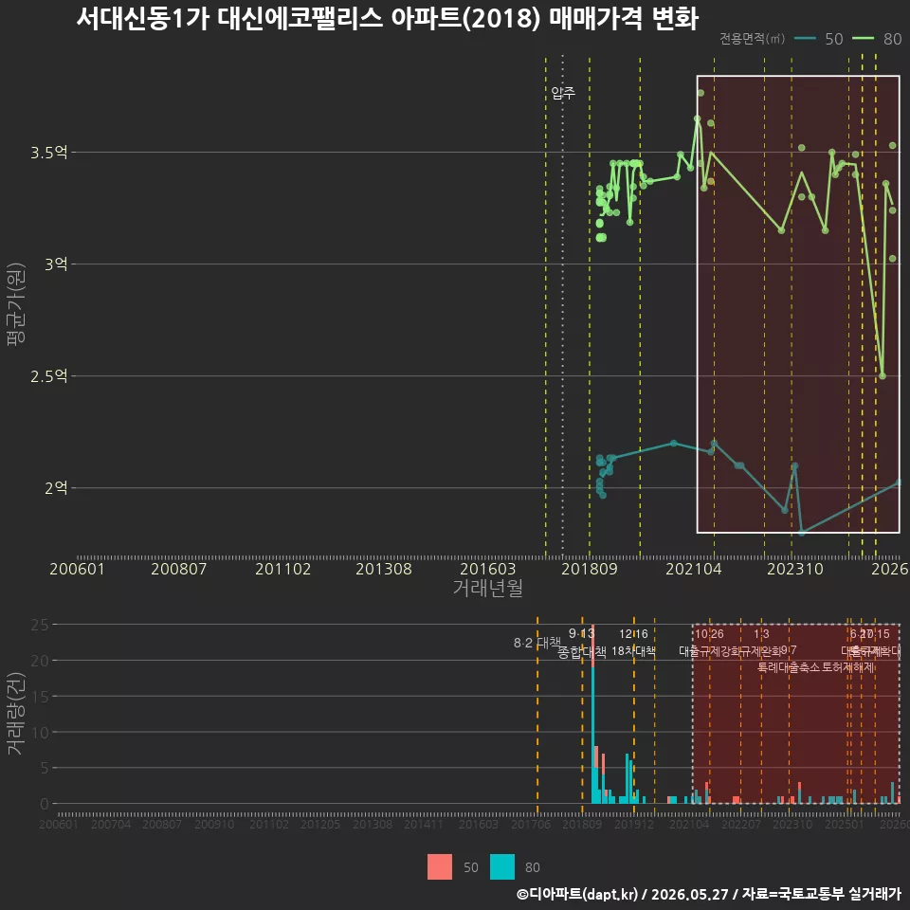
Task: Click the 200704 tick label on the volume chart
Action: [x=111, y=824]
